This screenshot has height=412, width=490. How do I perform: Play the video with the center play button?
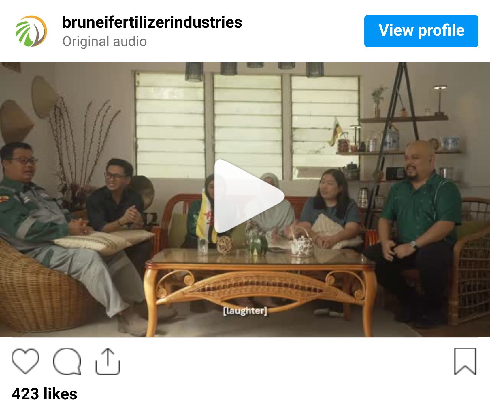248,196
